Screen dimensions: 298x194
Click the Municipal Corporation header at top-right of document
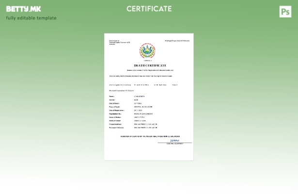click(177, 41)
